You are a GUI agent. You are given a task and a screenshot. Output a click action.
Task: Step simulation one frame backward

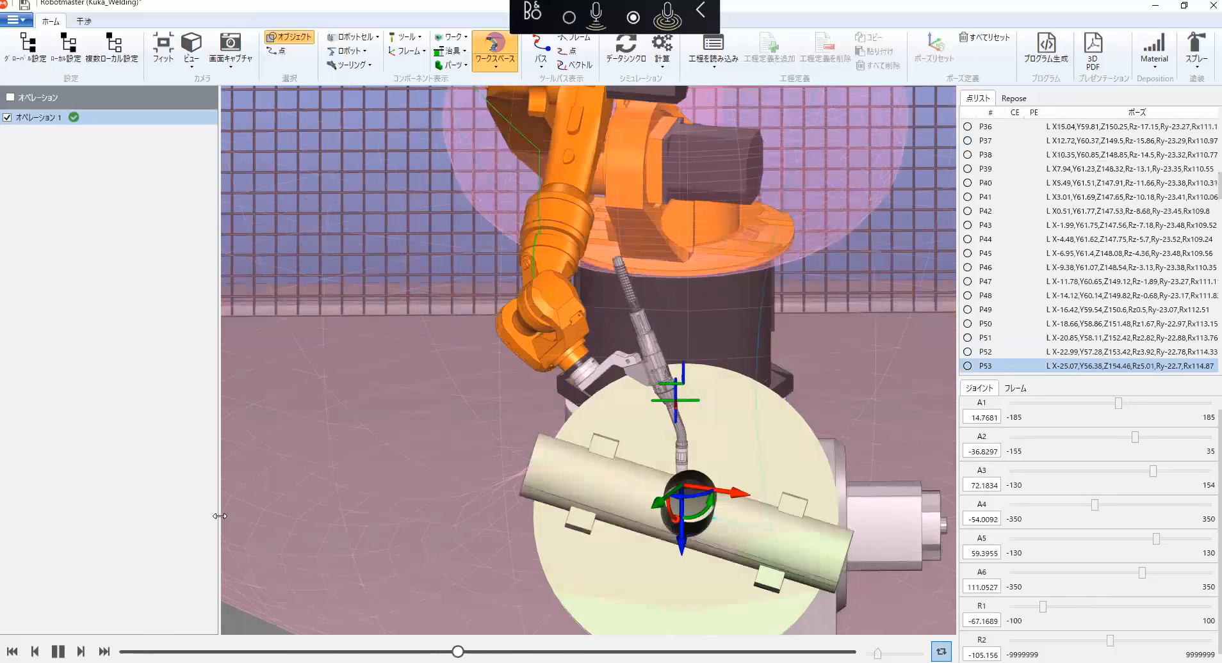point(35,651)
